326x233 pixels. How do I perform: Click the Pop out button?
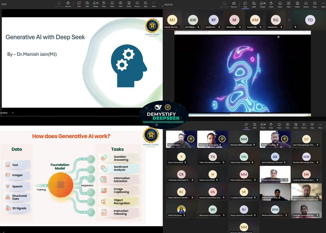click(x=234, y=5)
